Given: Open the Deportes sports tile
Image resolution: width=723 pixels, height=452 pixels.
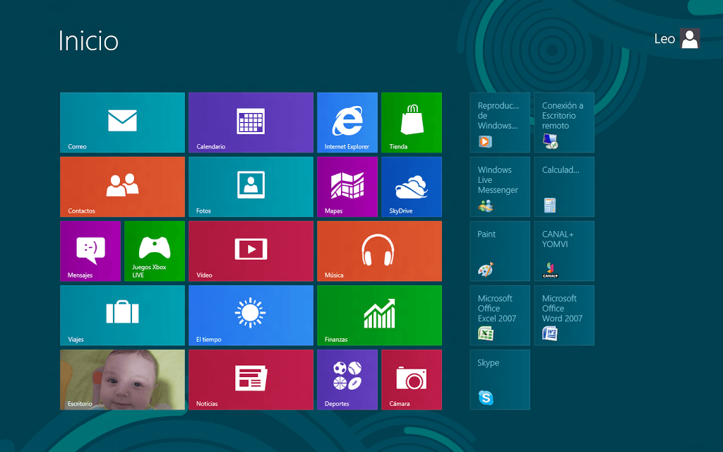Looking at the screenshot, I should point(347,379).
